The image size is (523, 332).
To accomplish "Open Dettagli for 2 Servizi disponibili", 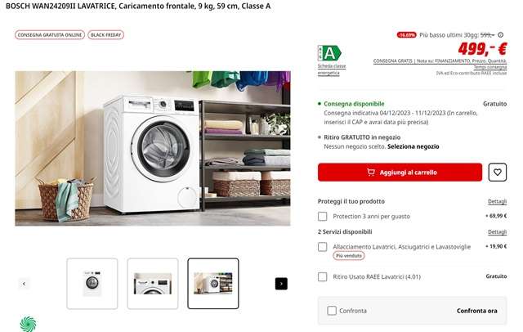I will point(497,231).
